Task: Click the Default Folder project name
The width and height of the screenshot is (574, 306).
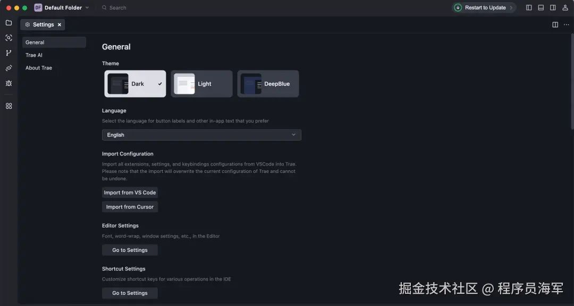Action: (x=63, y=7)
